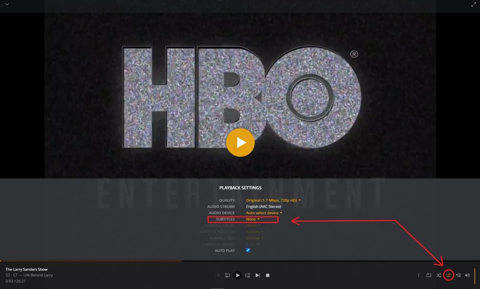Click the English (AAC Stereo) audio stream text
Viewport: 480px width, 289px height.
pos(264,206)
